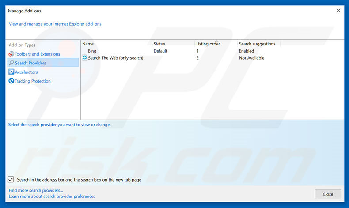The width and height of the screenshot is (349, 208).
Task: Select Search Providers add-on type
Action: coord(43,63)
